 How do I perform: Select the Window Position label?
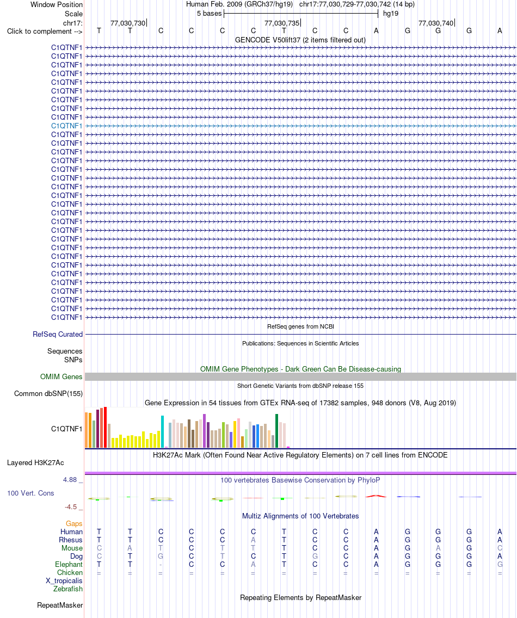pos(57,5)
